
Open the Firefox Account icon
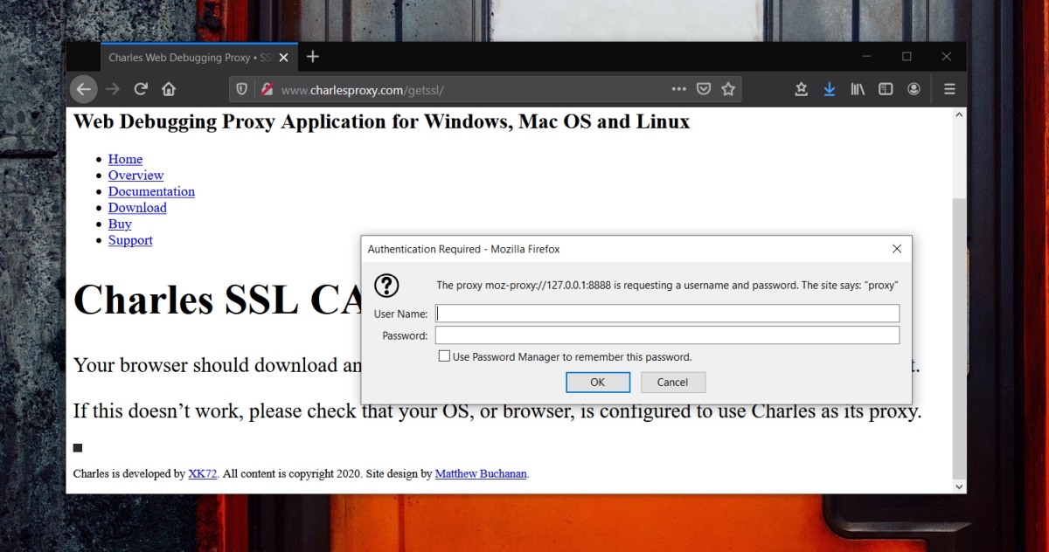pyautogui.click(x=914, y=88)
